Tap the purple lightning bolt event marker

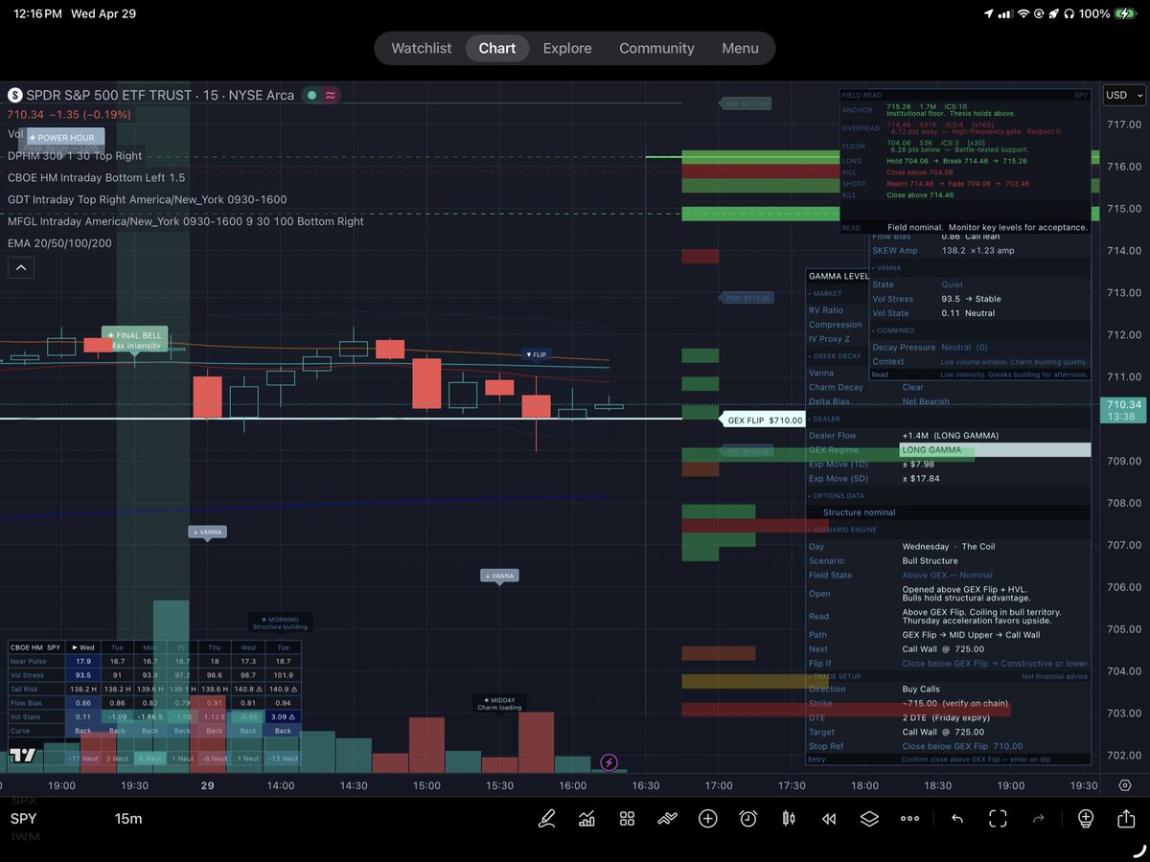[609, 762]
